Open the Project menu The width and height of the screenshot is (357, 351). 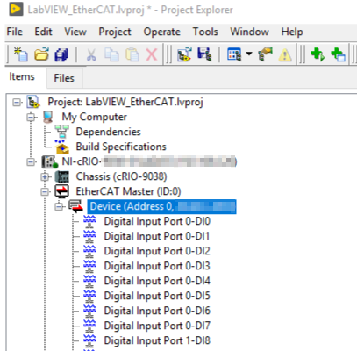tap(115, 32)
